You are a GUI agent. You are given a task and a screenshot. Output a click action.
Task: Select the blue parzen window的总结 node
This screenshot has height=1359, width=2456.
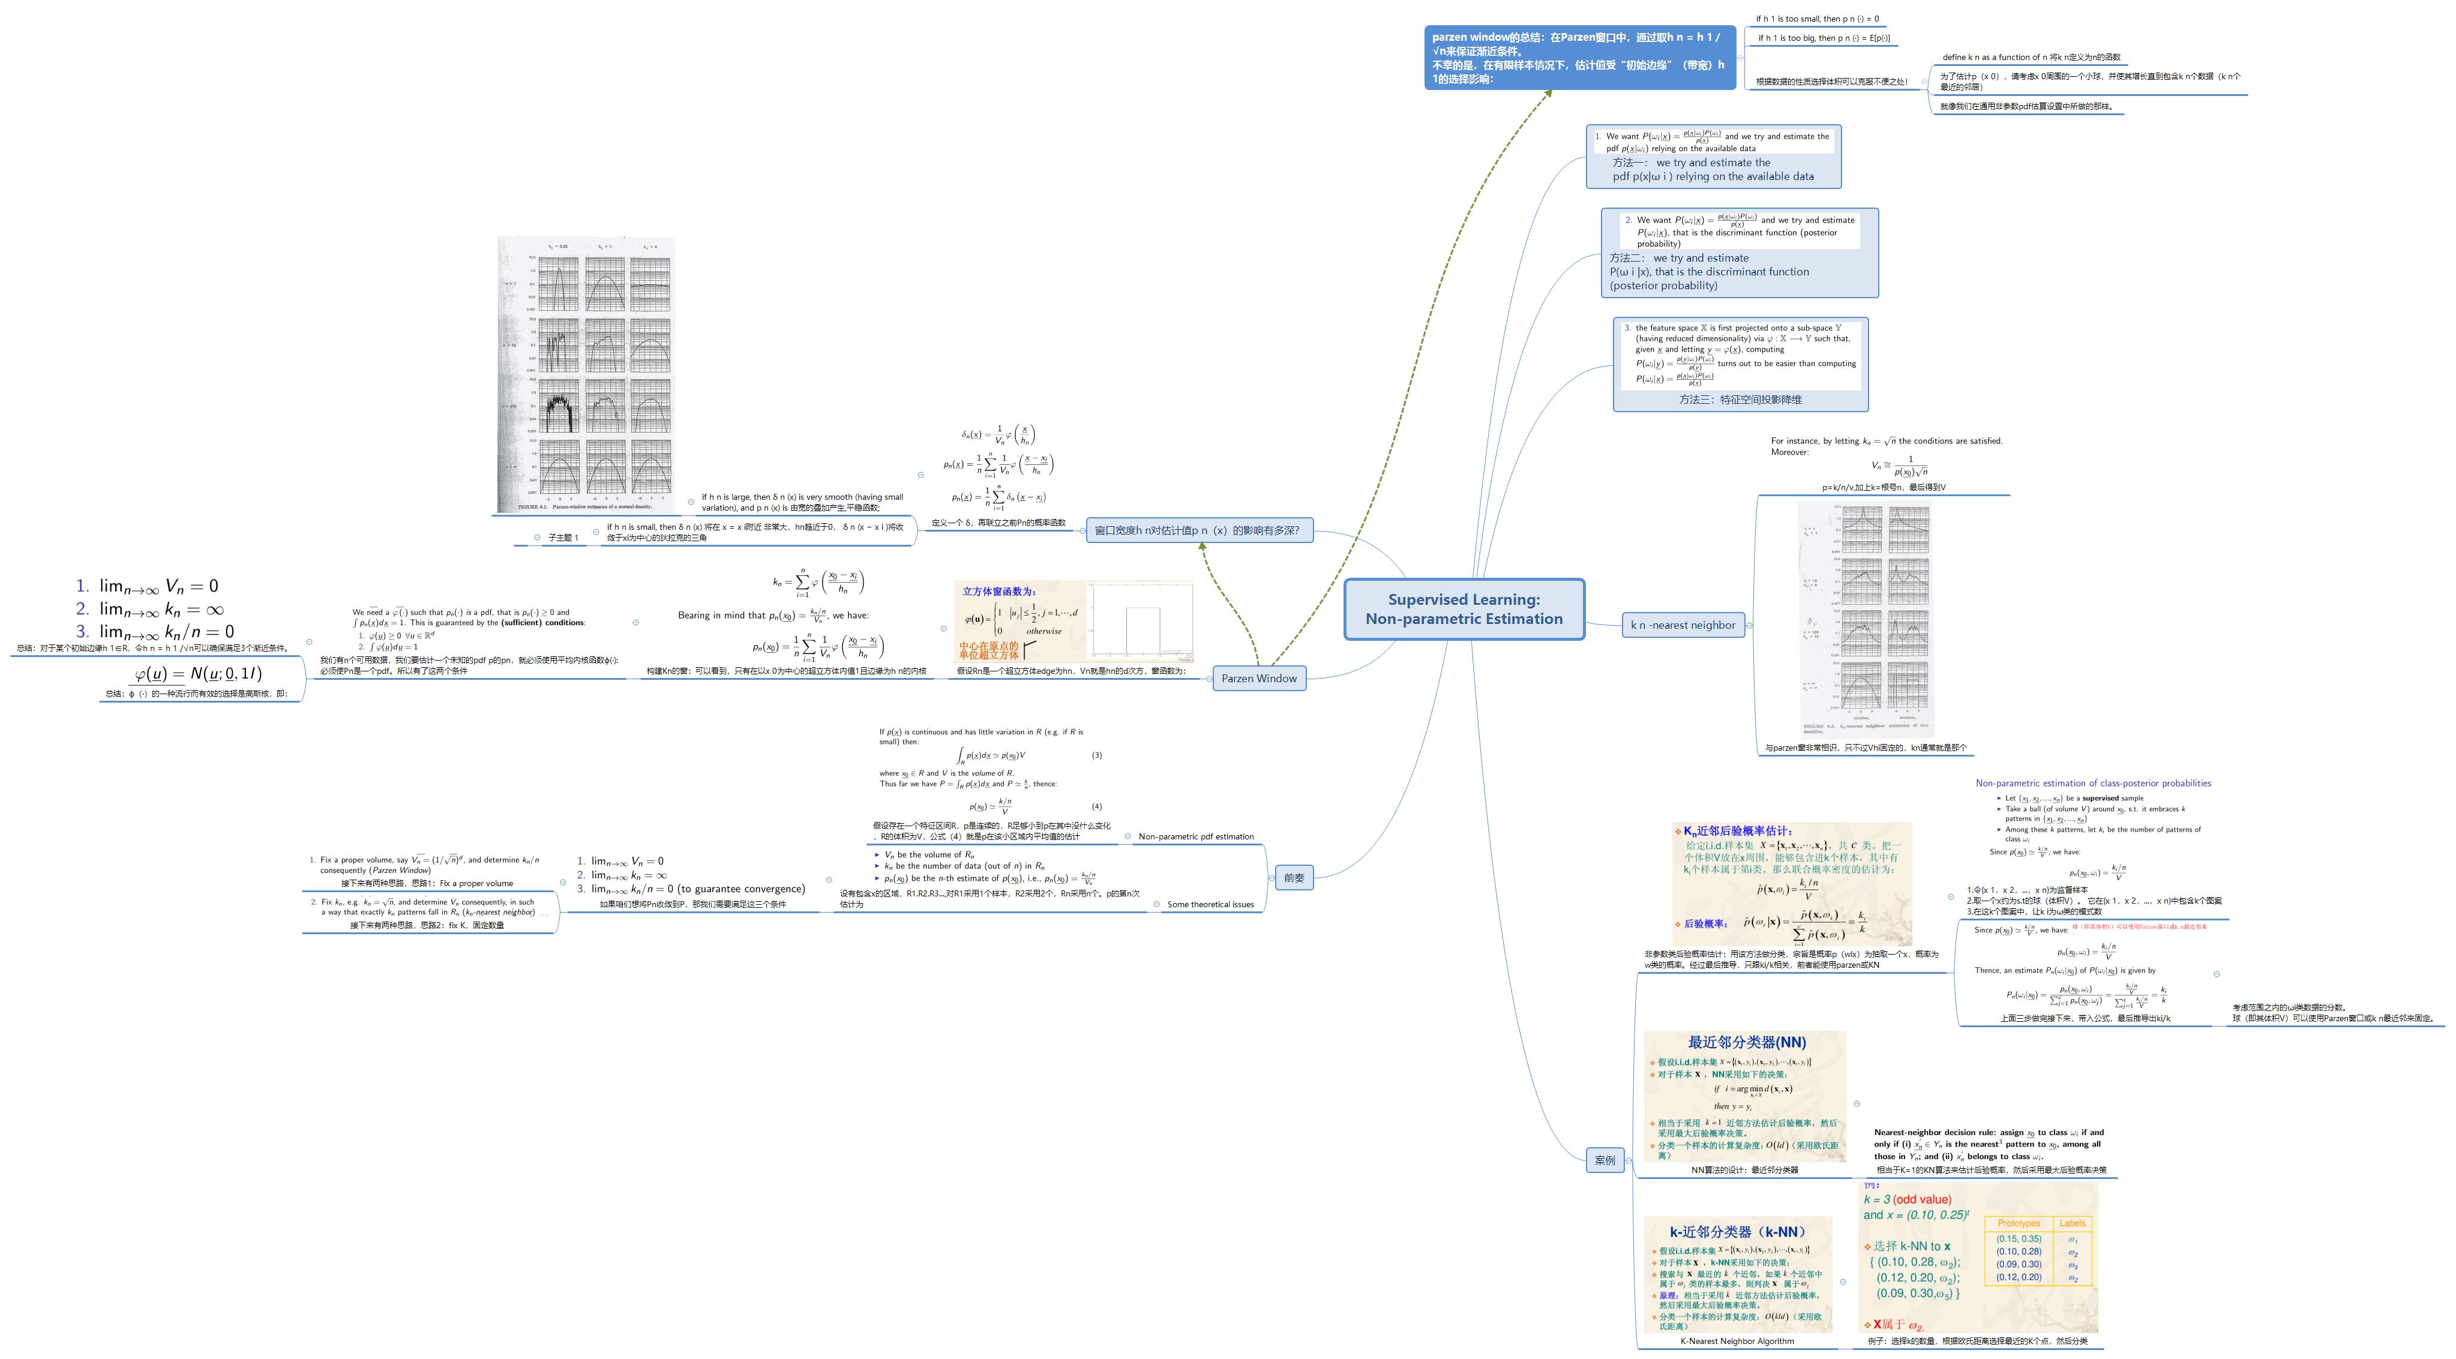point(1580,57)
